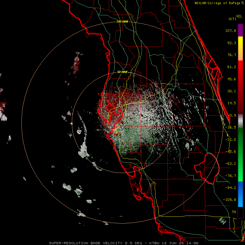Viewport: 245px width, 245px height.
Task: Pick the gray near-zero segment of the color bar
Action: 240,121
